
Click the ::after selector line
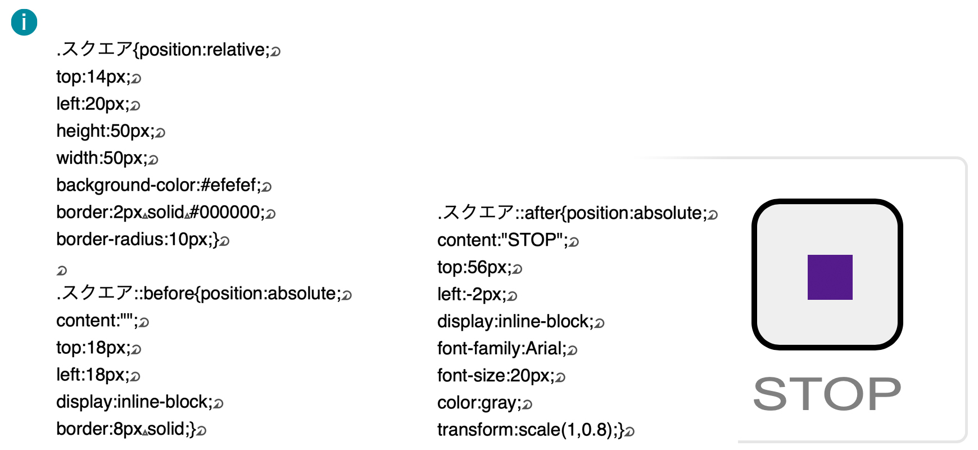[578, 213]
